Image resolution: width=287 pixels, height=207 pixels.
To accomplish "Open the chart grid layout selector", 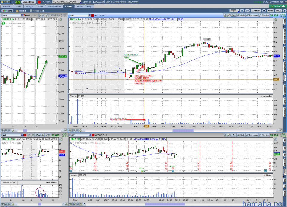I will click(234, 11).
